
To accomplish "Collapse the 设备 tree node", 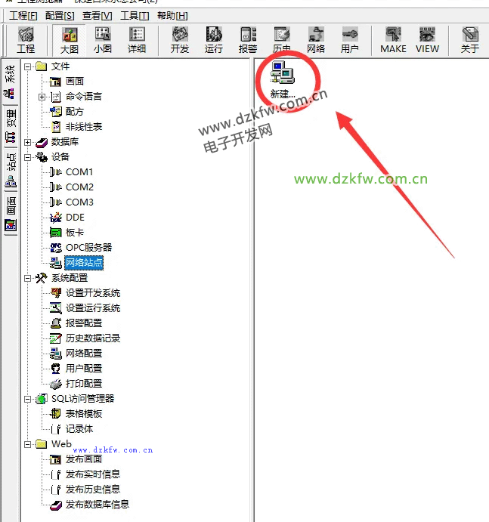I will click(x=28, y=157).
